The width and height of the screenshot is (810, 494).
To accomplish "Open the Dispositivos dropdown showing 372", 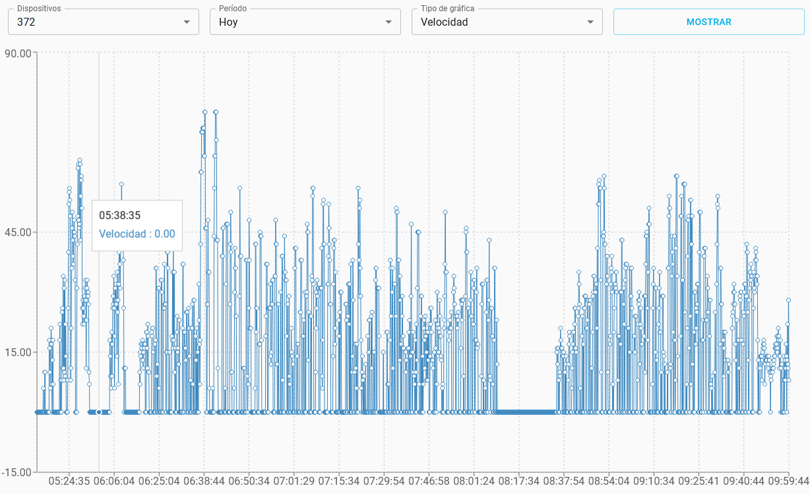I will click(104, 22).
